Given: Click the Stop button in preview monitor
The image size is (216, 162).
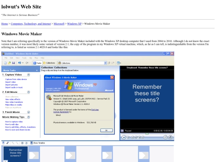Looking at the screenshot, I should click(x=128, y=137).
